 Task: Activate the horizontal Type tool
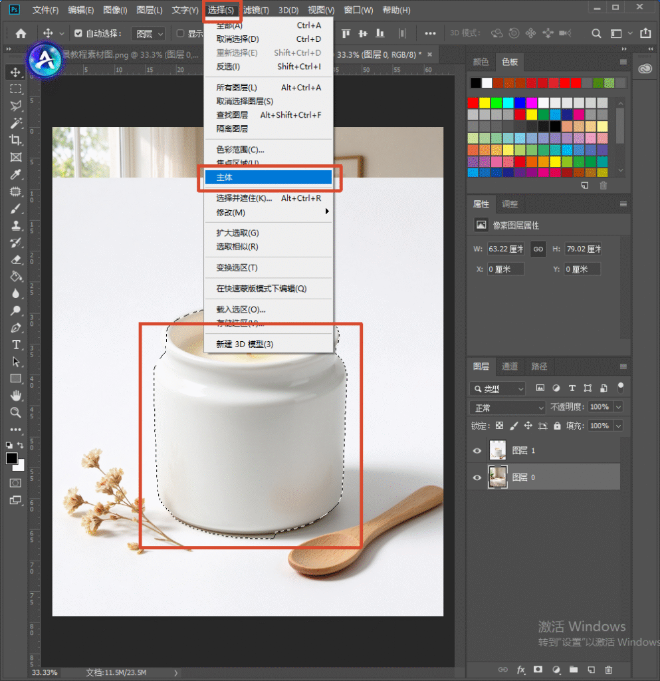[x=16, y=345]
